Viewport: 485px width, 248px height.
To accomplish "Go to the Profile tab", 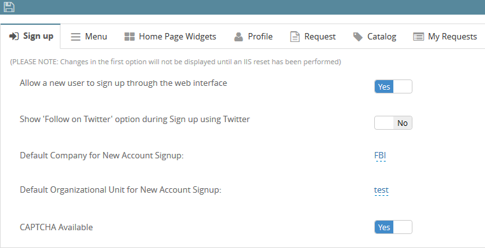I will click(x=253, y=37).
